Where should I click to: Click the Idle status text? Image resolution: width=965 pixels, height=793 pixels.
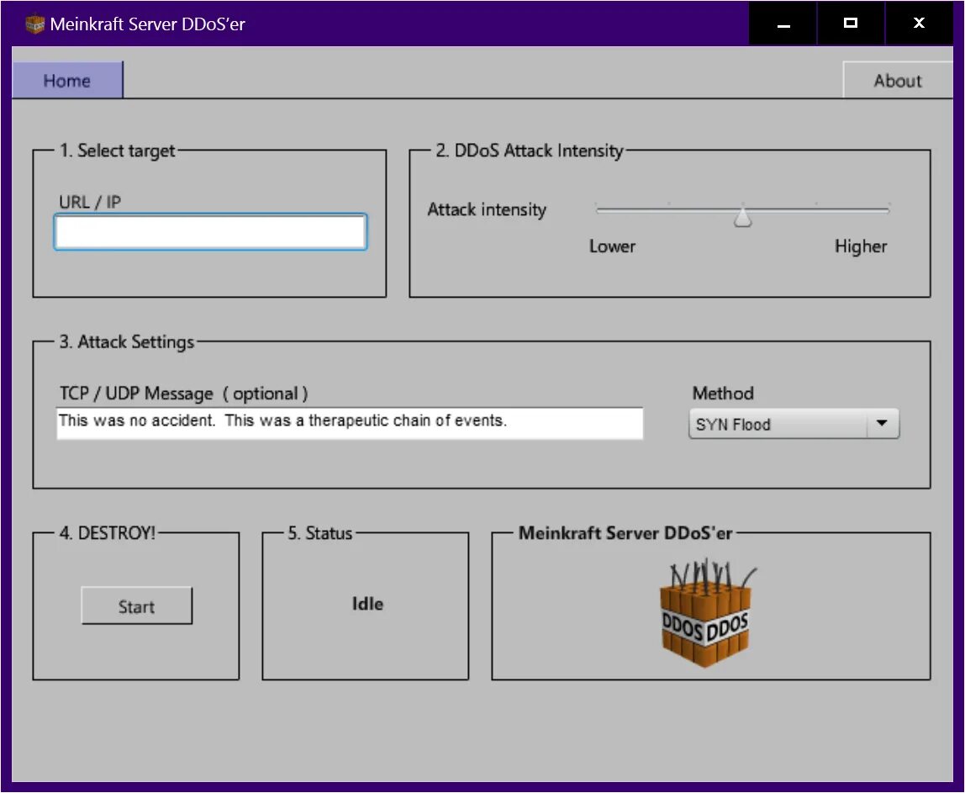(367, 604)
